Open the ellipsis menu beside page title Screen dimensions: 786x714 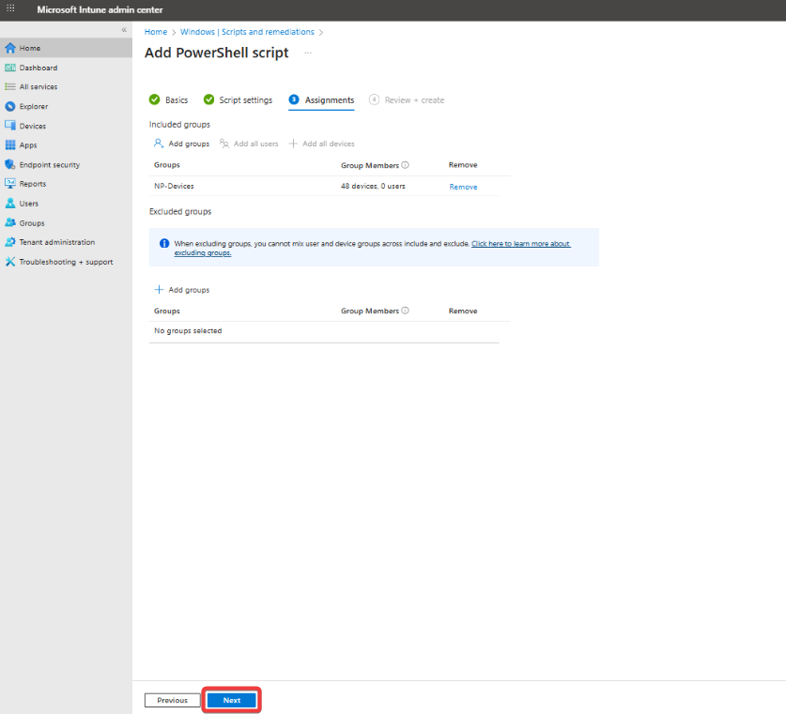click(x=308, y=53)
